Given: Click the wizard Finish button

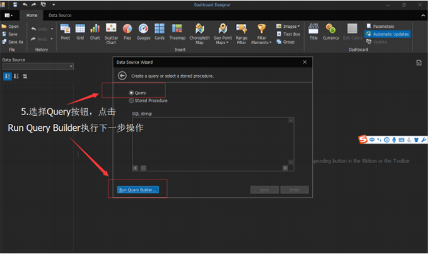Looking at the screenshot, I should tap(295, 190).
